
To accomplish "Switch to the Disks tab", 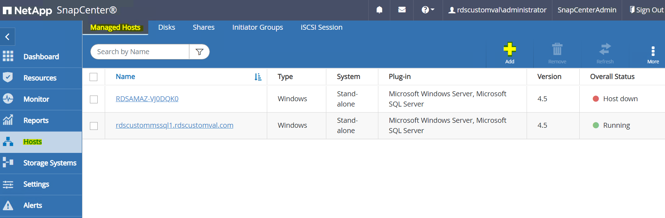I will pyautogui.click(x=166, y=27).
